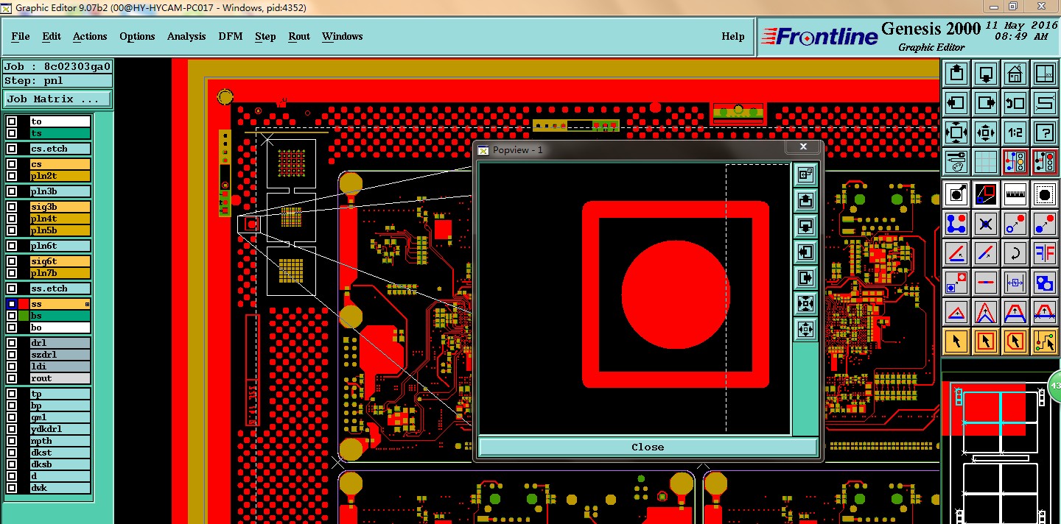The image size is (1061, 524).
Task: Click the home view house icon
Action: [x=1015, y=74]
